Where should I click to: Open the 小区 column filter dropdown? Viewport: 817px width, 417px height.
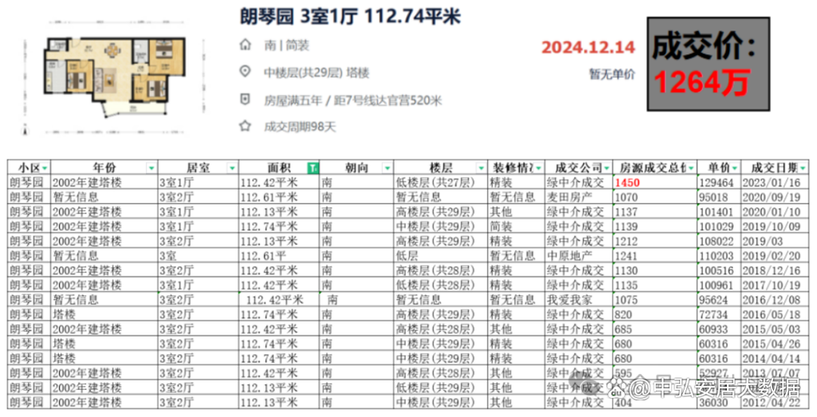45,168
